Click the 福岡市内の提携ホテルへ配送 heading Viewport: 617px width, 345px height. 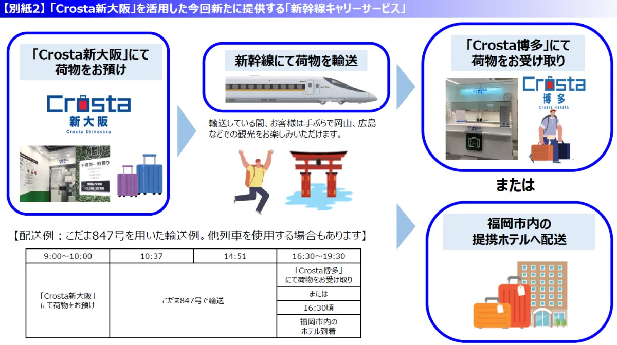point(519,232)
